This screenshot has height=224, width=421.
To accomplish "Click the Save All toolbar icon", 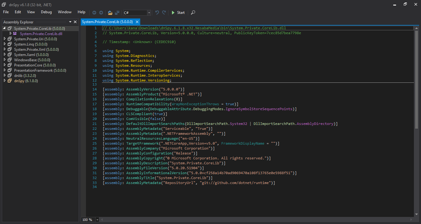I will tap(117, 13).
